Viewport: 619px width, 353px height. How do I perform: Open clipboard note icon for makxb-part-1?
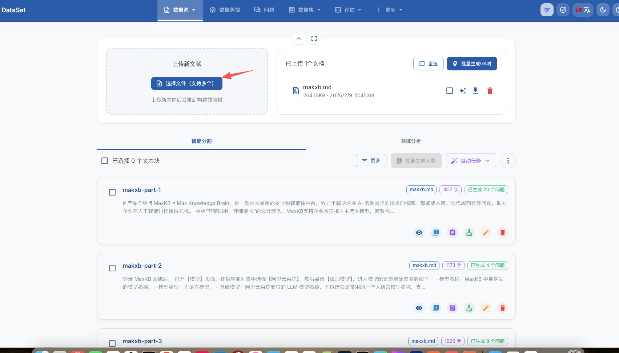(453, 233)
